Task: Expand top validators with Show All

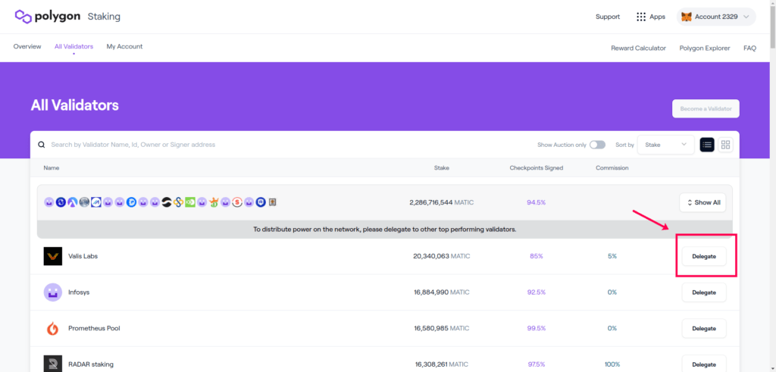Action: coord(702,202)
